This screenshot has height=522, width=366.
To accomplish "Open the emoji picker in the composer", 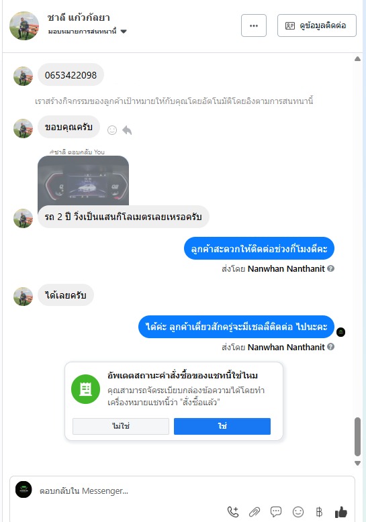I will point(298,512).
